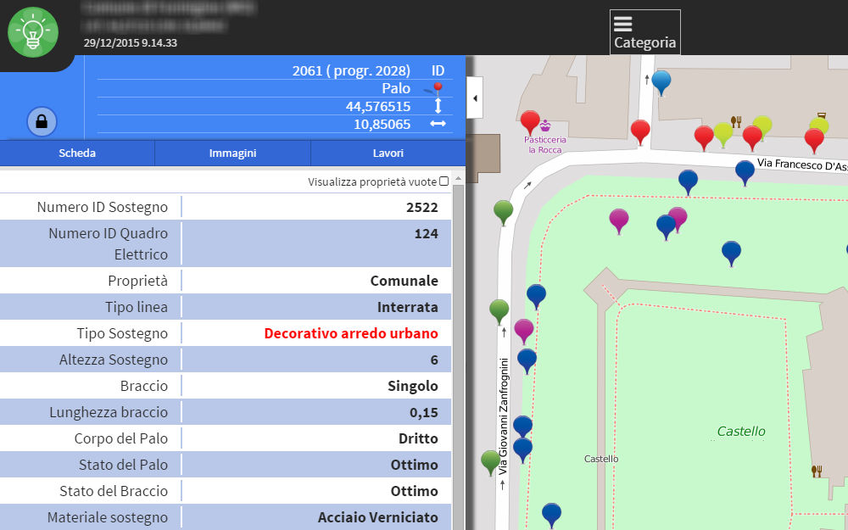
Task: Click the Pasticceria la Rocca shop icon
Action: click(x=545, y=126)
